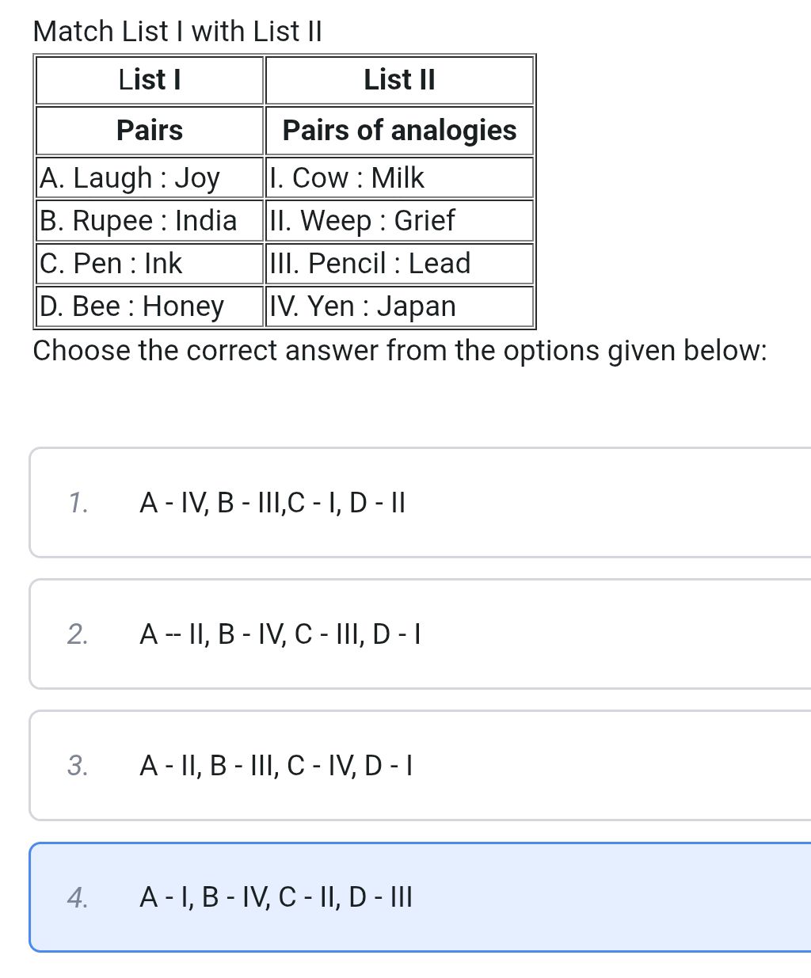Click the 'List II' column header
Screen dimensions: 811x978
click(399, 80)
